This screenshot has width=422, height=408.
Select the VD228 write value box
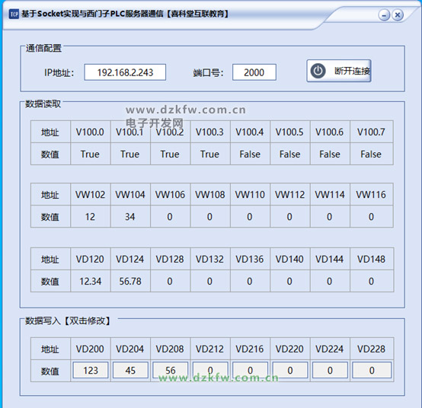(x=372, y=371)
